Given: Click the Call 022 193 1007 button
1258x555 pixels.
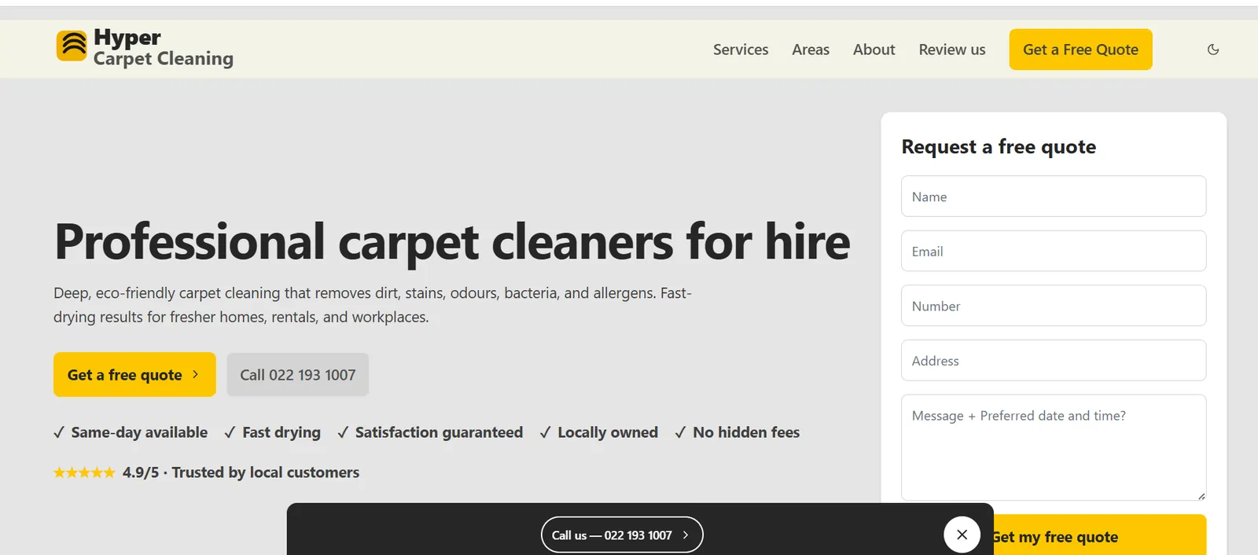Looking at the screenshot, I should pyautogui.click(x=298, y=375).
